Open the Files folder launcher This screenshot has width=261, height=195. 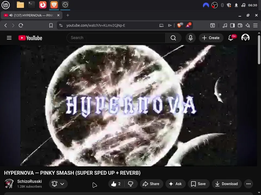(20, 5)
